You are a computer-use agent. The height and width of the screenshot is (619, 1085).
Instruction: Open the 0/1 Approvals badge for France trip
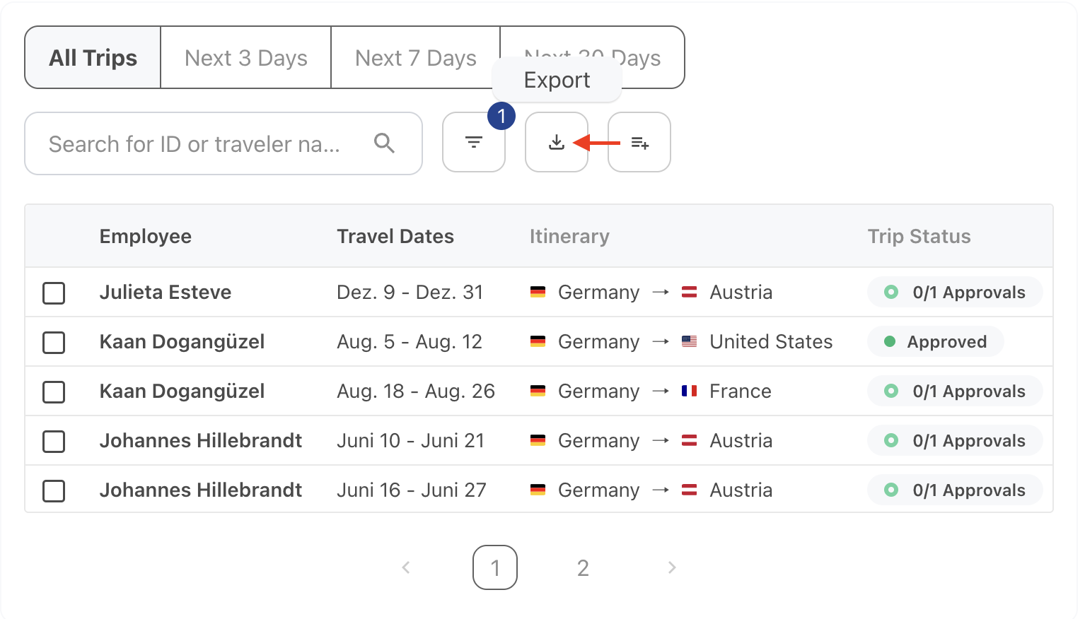coord(954,391)
